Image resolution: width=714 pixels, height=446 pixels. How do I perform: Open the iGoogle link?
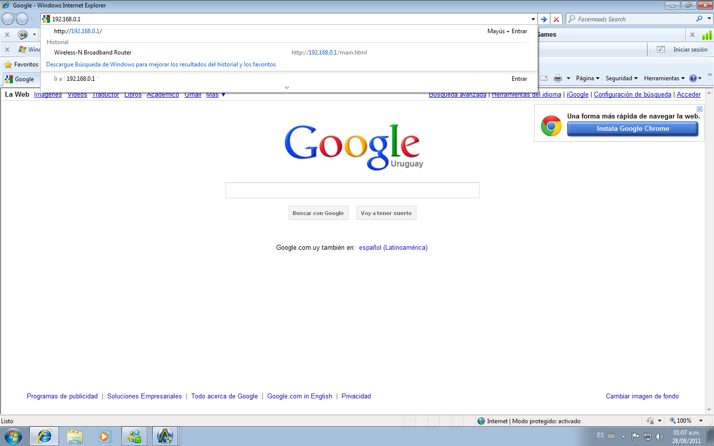[x=578, y=95]
